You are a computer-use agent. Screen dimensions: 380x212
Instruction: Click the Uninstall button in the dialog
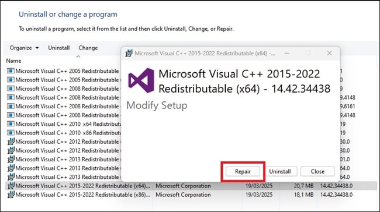tap(280, 171)
